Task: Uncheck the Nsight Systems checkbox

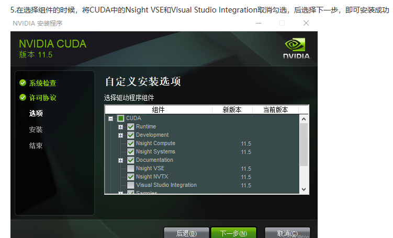Action: (x=131, y=152)
